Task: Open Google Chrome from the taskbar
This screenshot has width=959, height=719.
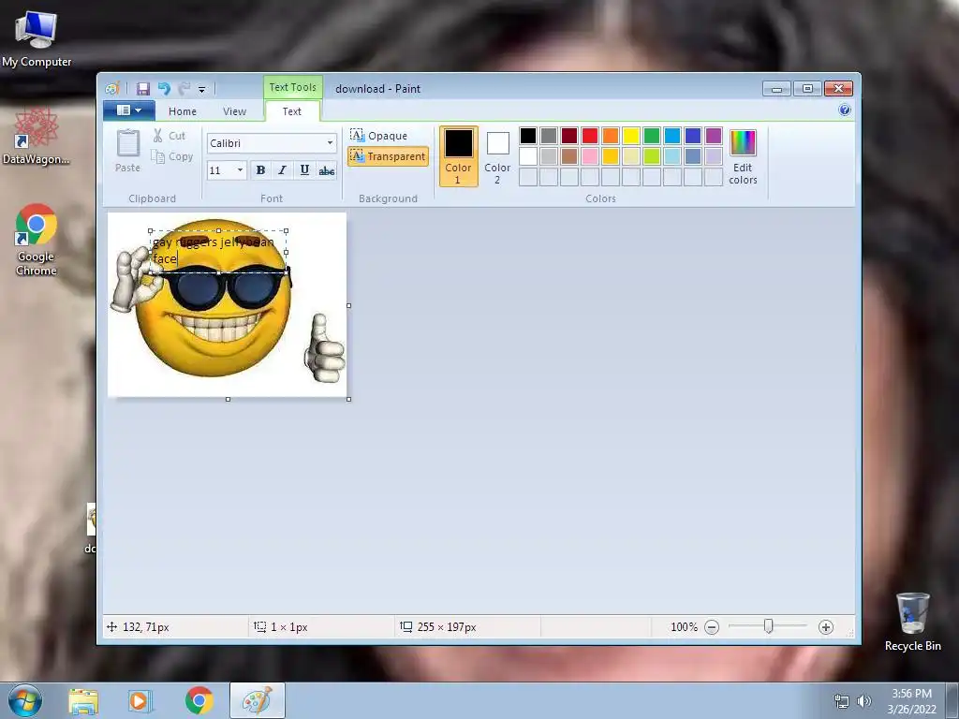Action: tap(199, 700)
